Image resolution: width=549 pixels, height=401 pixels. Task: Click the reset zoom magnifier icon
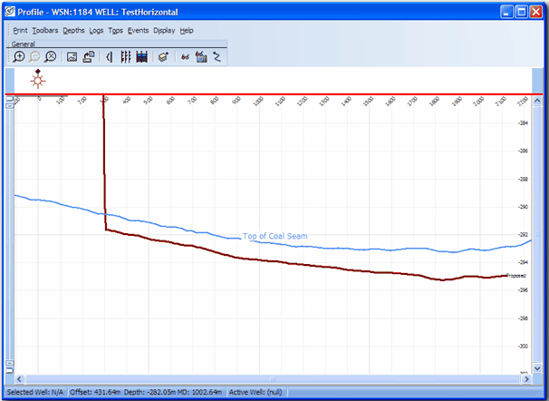[x=50, y=56]
